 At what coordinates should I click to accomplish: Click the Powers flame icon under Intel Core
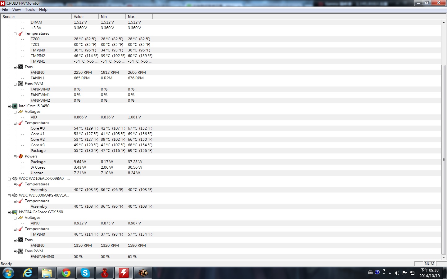click(21, 156)
